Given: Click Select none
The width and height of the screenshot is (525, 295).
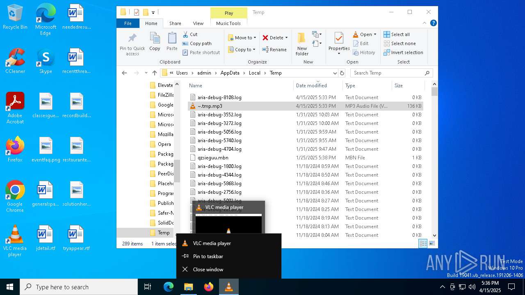Looking at the screenshot, I should (399, 43).
